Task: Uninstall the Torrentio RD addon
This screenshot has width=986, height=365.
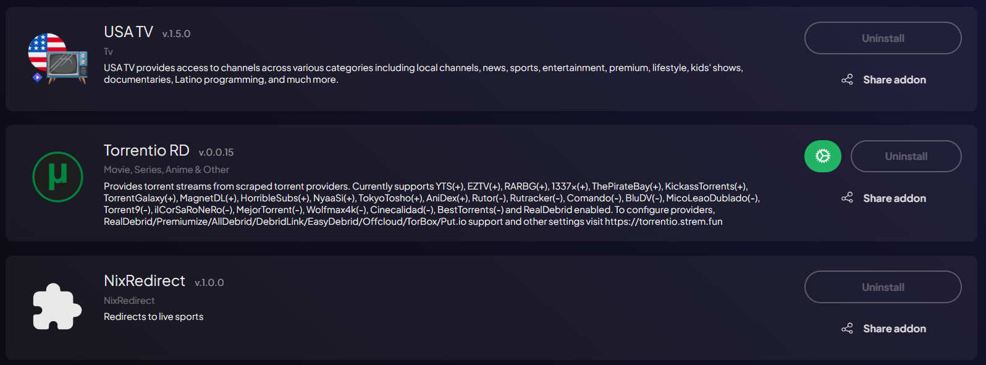Action: [x=906, y=156]
